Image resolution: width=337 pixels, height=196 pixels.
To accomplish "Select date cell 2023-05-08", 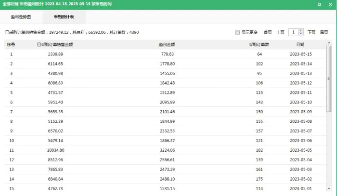I will [x=301, y=121].
